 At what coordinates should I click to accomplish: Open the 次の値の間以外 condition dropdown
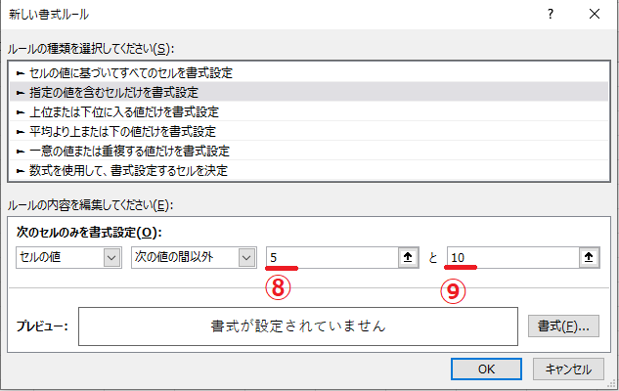click(x=194, y=258)
